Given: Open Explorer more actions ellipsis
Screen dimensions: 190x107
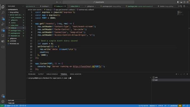Looking at the screenshot, I should pos(23,6).
